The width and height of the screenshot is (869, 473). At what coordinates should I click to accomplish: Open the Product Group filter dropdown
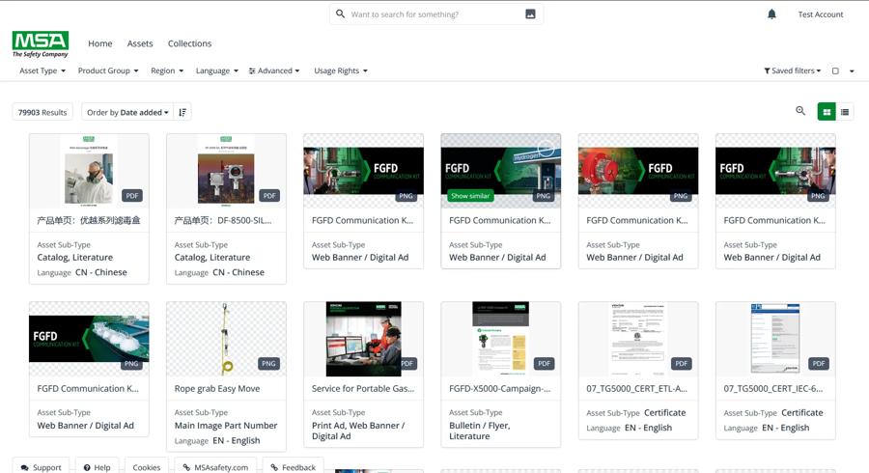(108, 70)
